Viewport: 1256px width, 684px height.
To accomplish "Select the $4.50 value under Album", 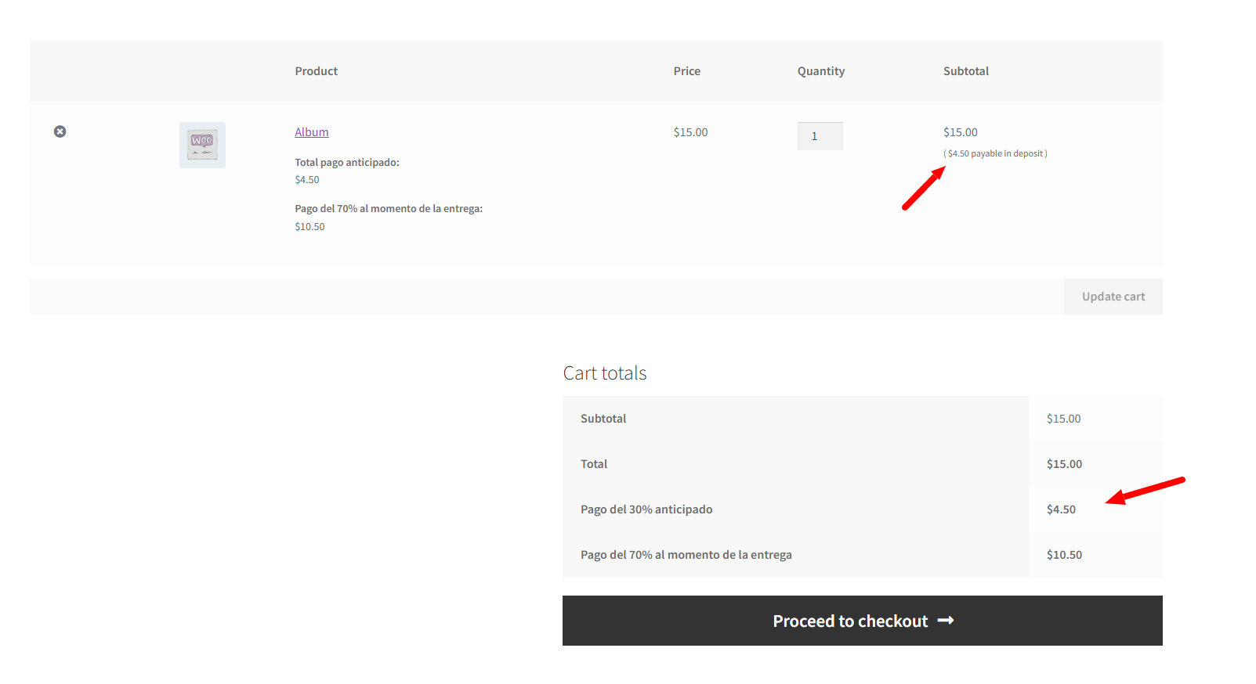I will coord(307,180).
